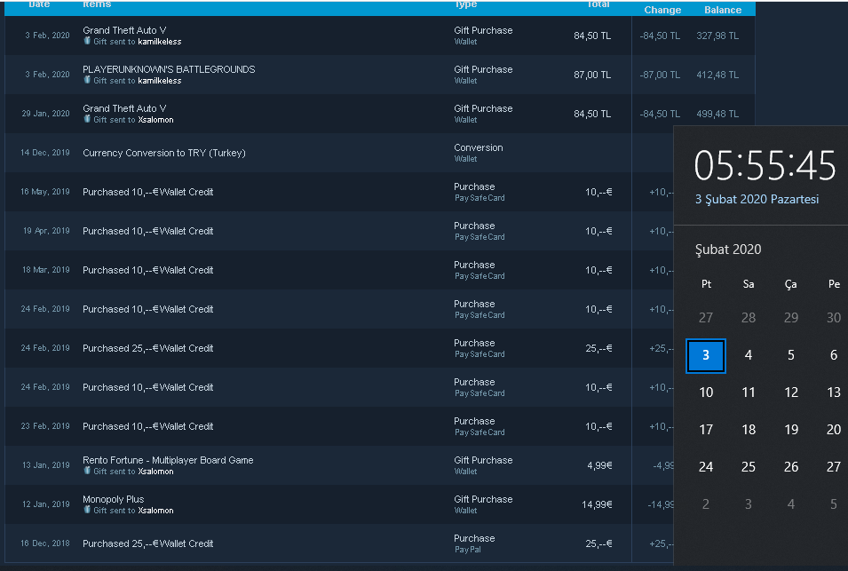Select day 26 in the calendar
Screen dimensions: 848x571
tap(791, 467)
